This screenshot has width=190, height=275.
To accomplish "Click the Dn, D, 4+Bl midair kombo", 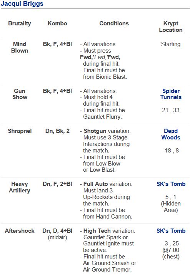I will pos(57,234).
